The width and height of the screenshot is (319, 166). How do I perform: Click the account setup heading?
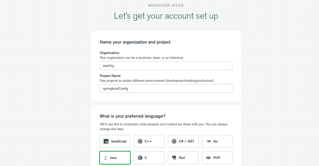coord(166,16)
